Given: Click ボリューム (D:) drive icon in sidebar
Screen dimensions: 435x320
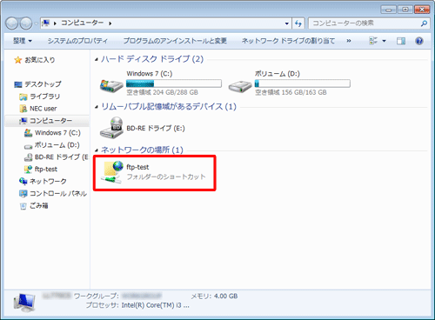Looking at the screenshot, I should pyautogui.click(x=28, y=146).
